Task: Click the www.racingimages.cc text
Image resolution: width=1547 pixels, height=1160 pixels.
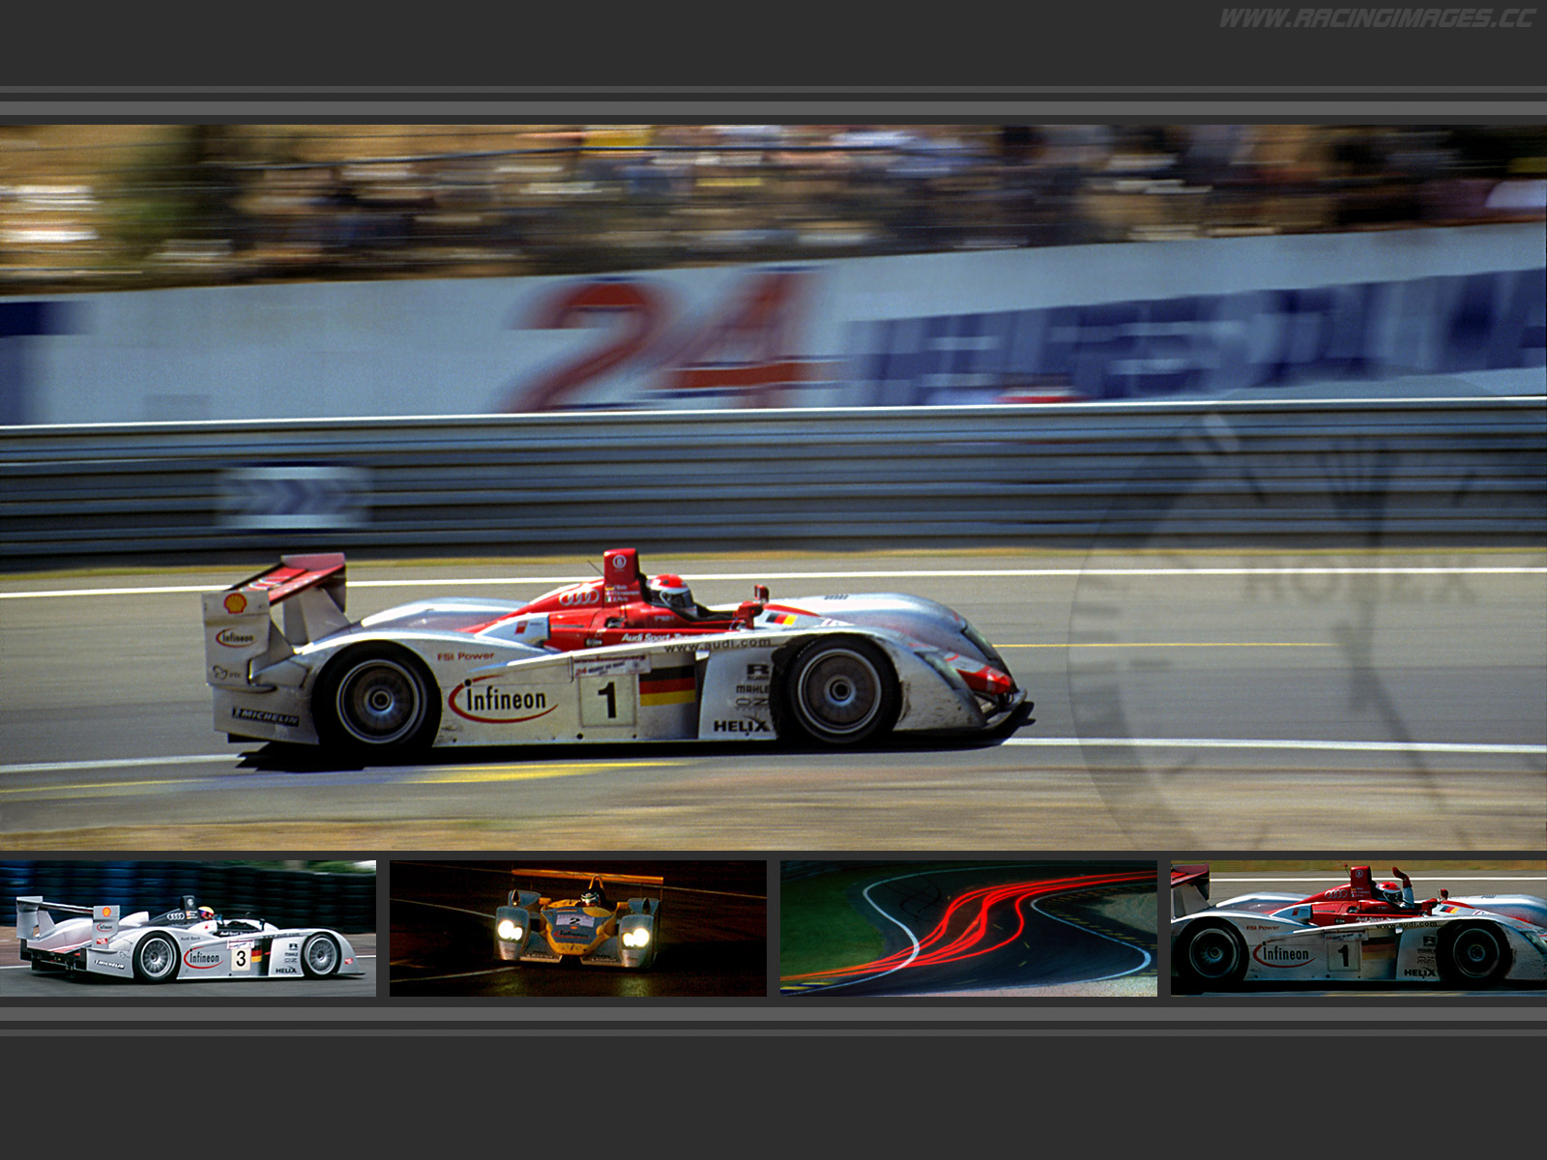Action: (x=1377, y=18)
